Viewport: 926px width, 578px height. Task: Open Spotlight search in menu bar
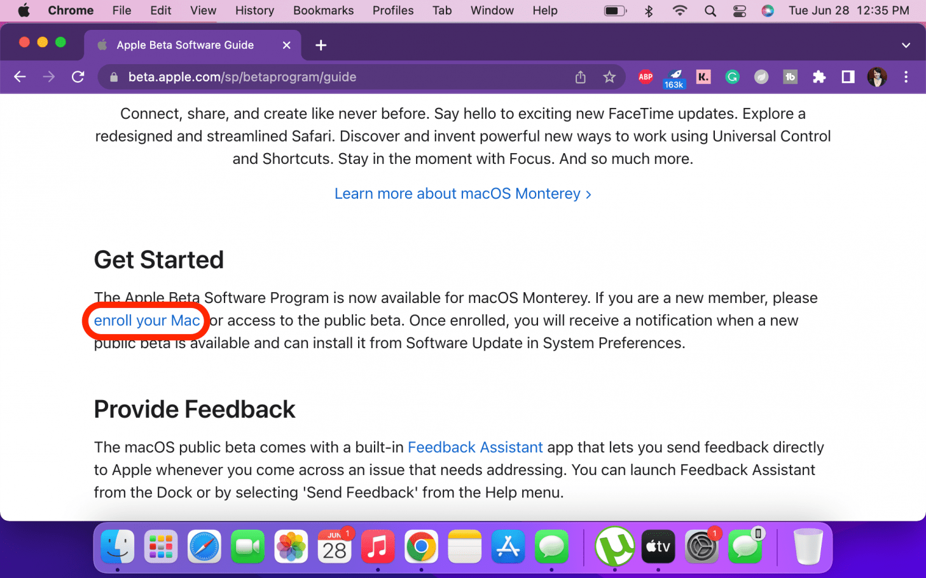pos(710,10)
